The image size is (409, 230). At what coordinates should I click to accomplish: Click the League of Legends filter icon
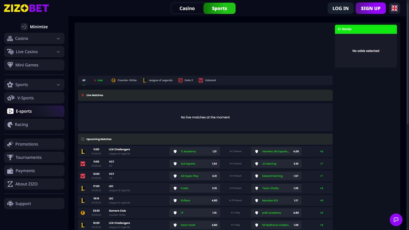[145, 80]
